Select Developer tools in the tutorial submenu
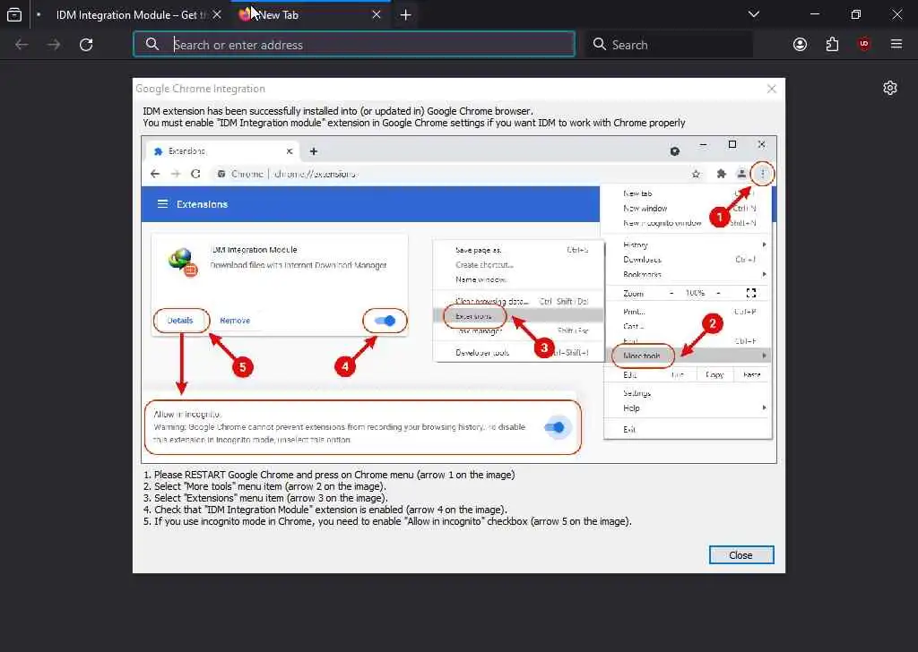 (482, 353)
